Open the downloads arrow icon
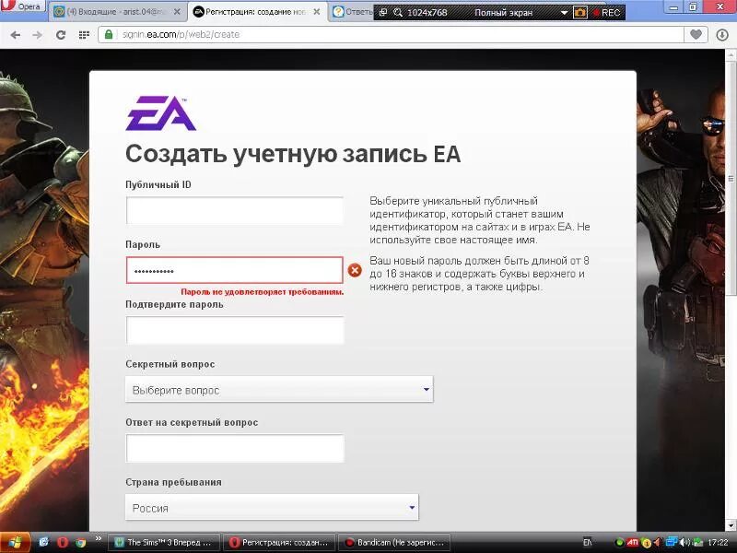Image resolution: width=737 pixels, height=553 pixels. tap(722, 35)
